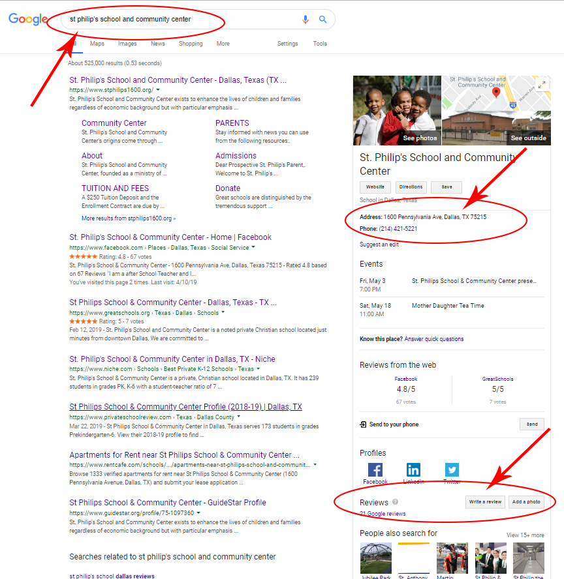Click Suggest an edit link
Image resolution: width=564 pixels, height=579 pixels.
coord(379,245)
